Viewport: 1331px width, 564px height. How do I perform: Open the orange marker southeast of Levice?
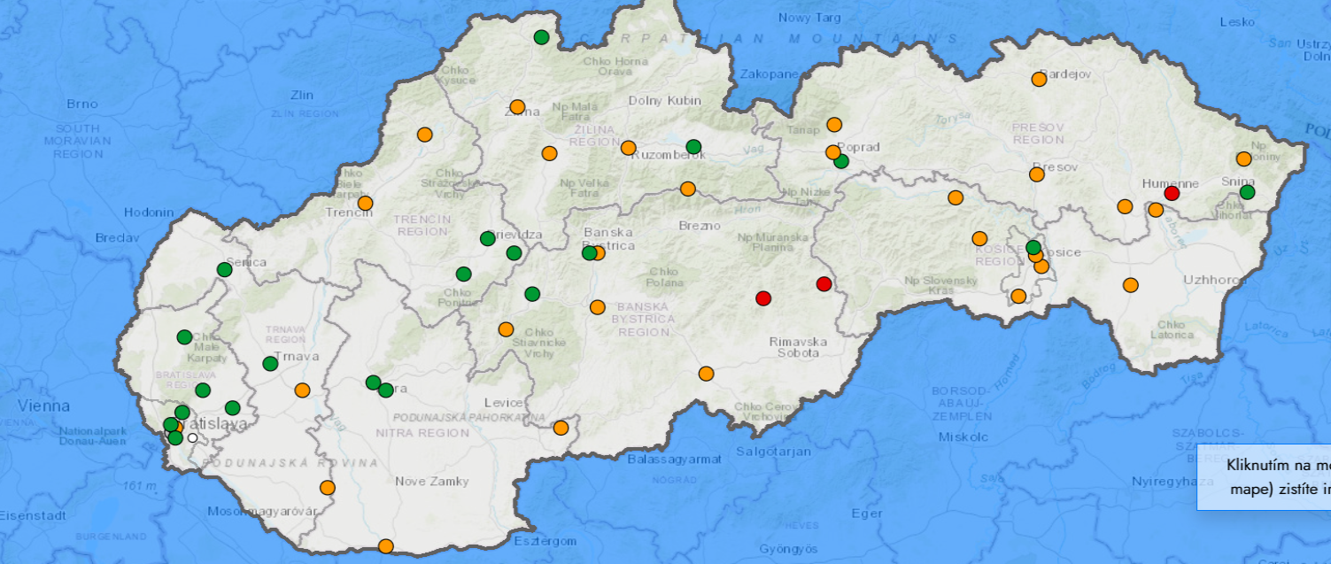[561, 429]
